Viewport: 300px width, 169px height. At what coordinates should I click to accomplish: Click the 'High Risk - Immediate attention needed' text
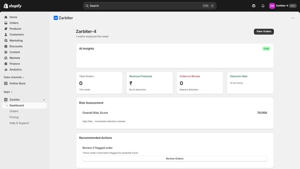click(104, 121)
